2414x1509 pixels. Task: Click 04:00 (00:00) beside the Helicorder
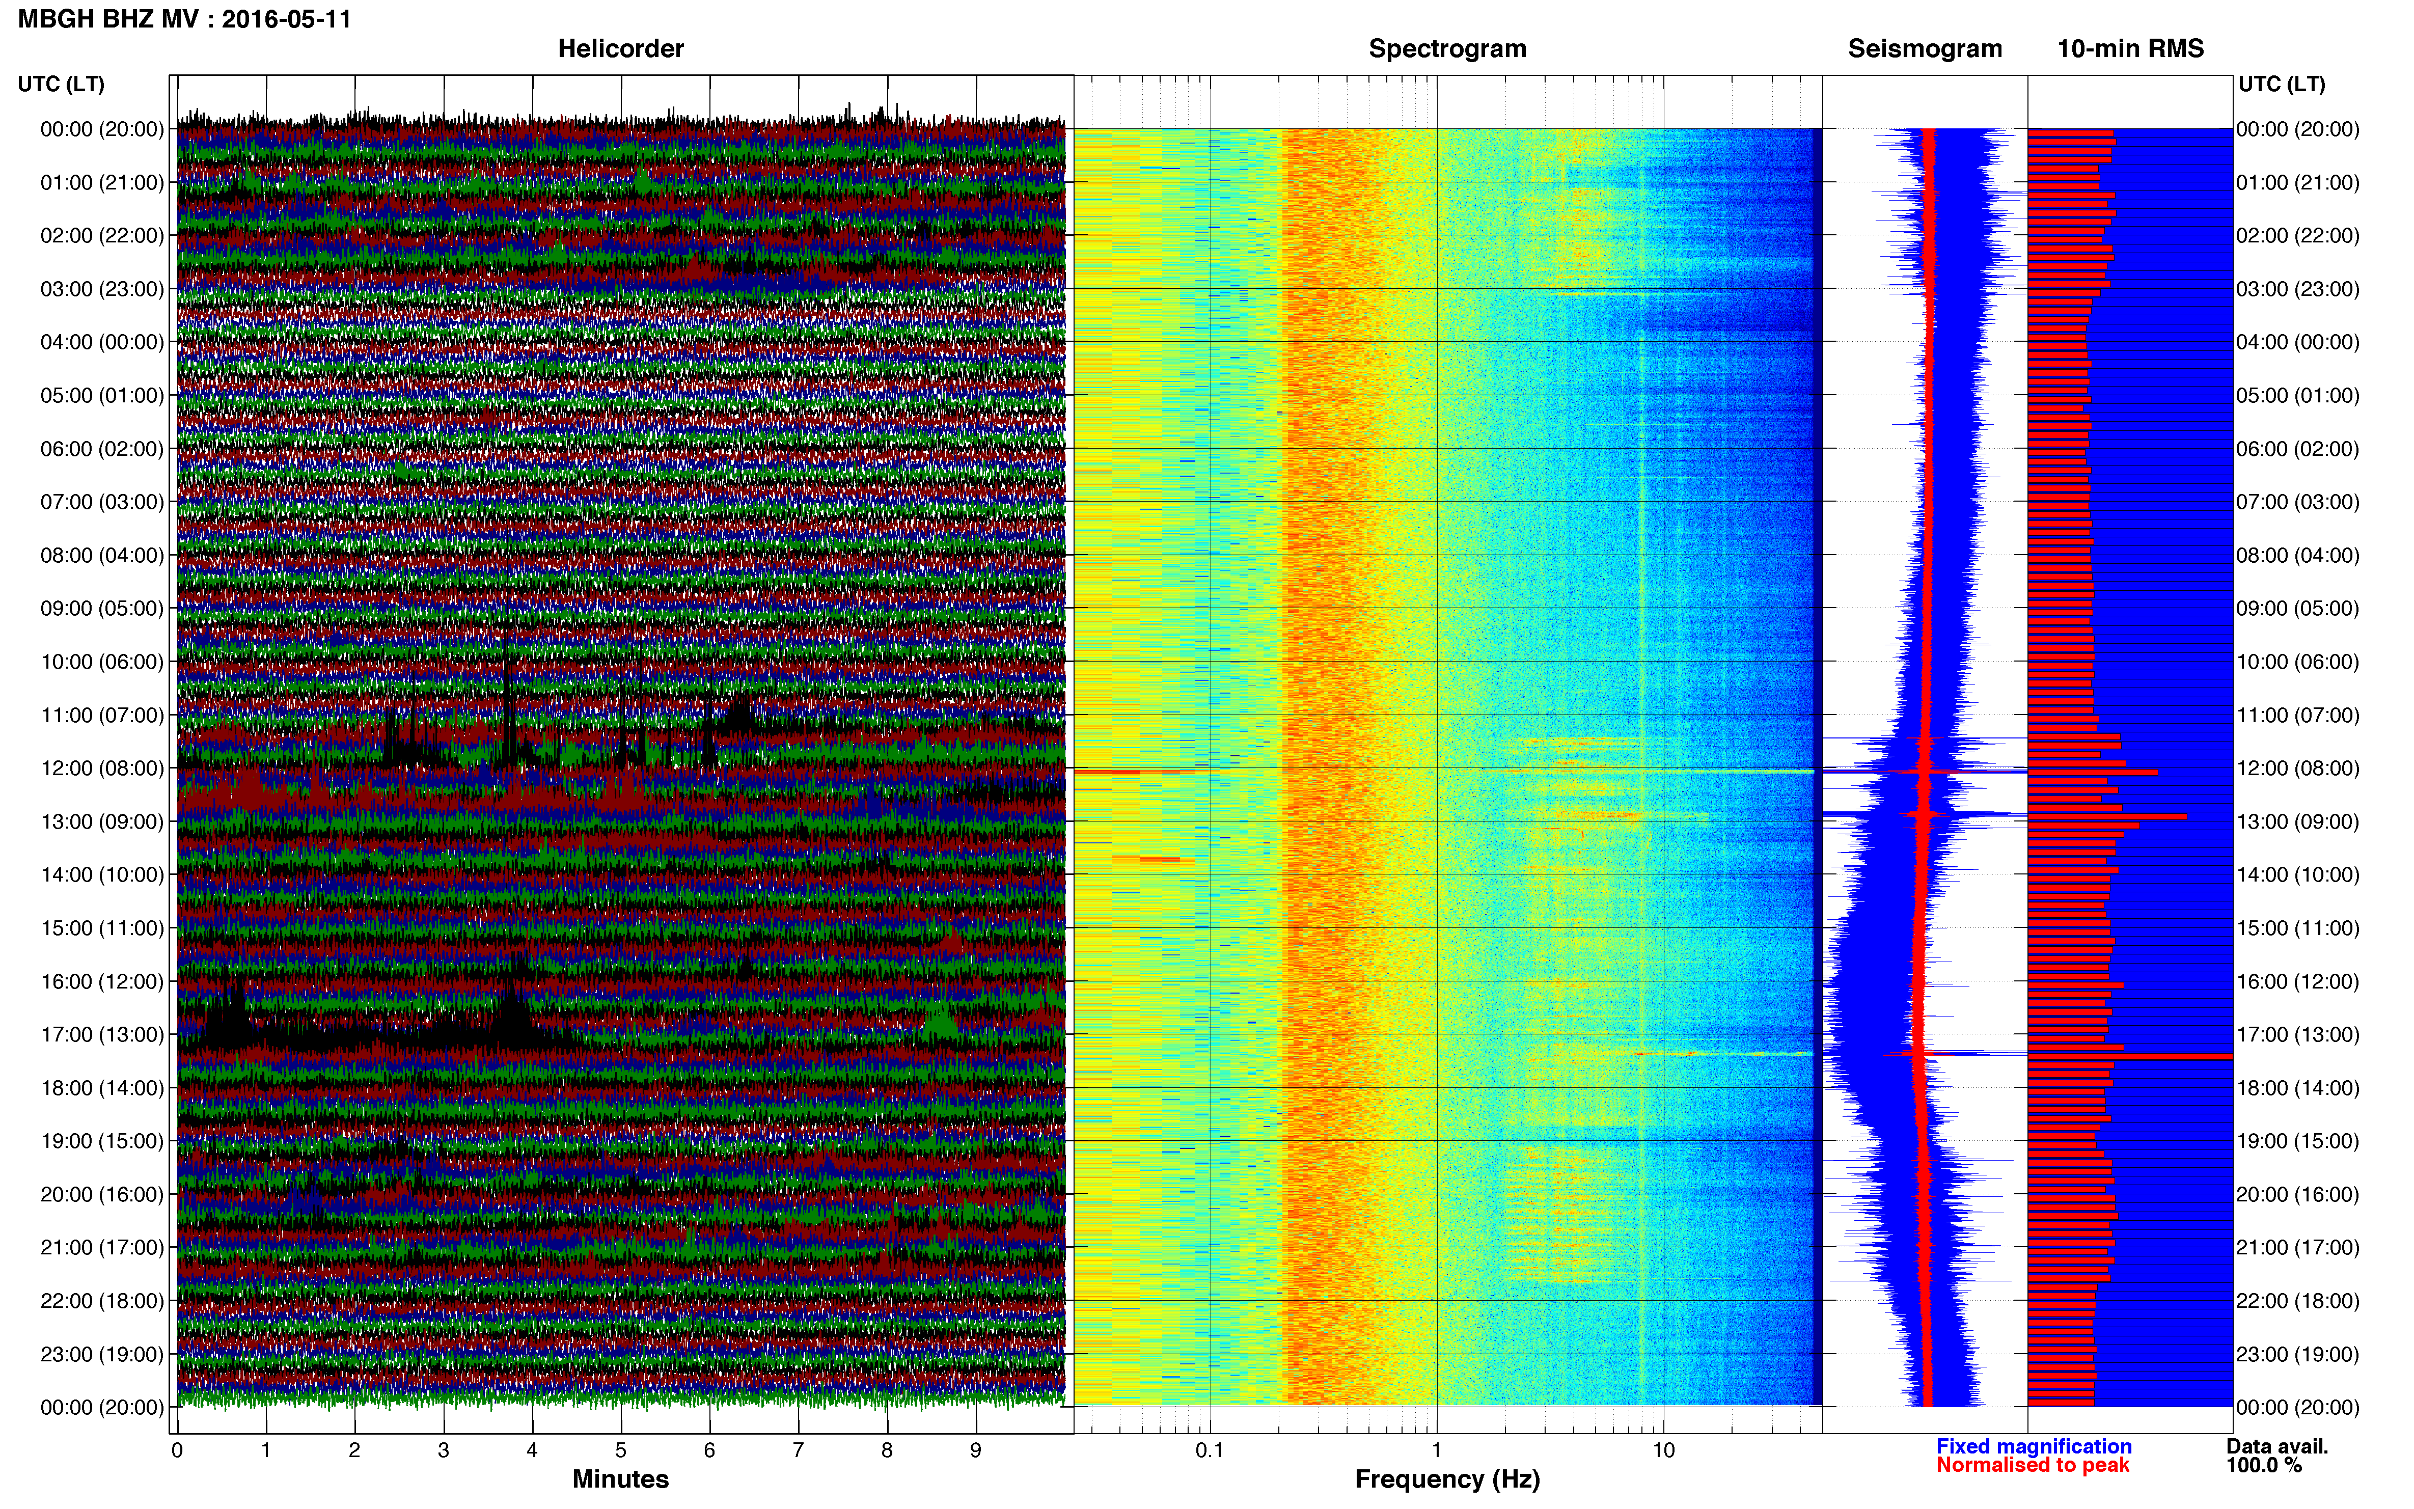click(102, 342)
